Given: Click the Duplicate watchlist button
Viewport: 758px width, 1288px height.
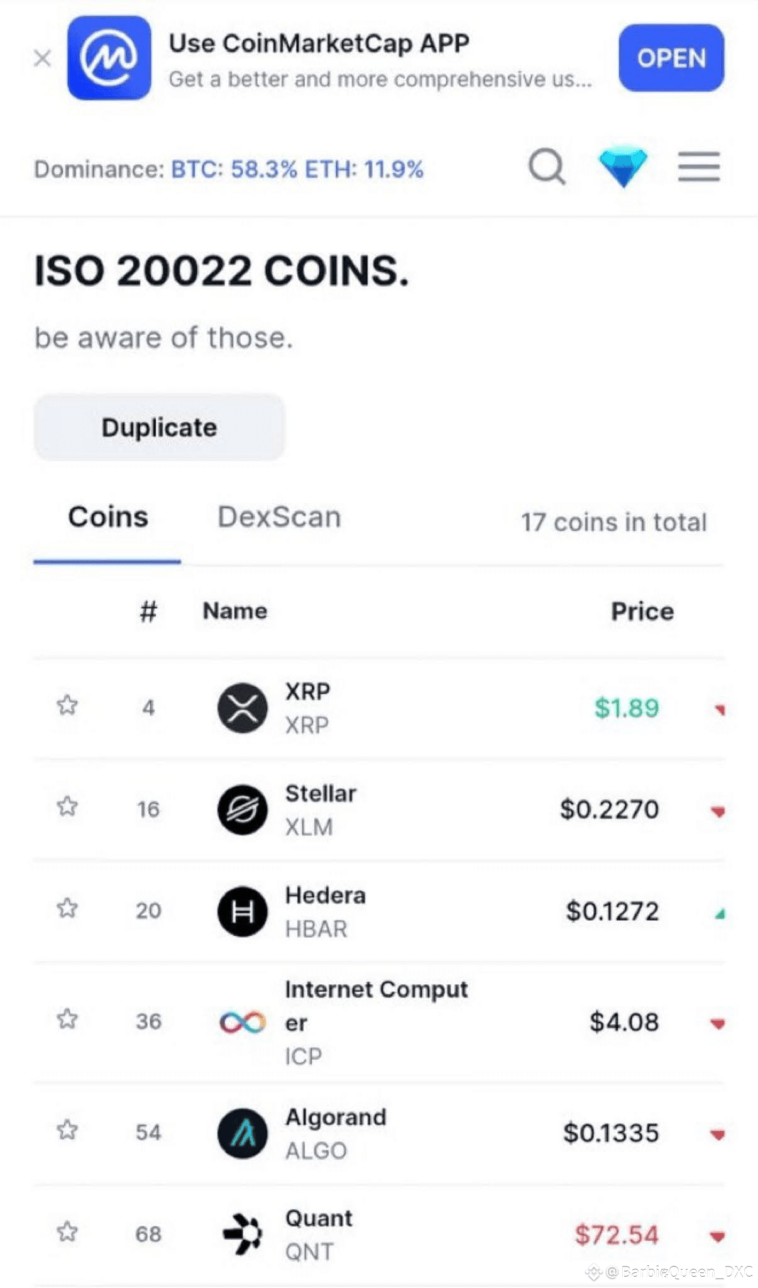Looking at the screenshot, I should [159, 428].
